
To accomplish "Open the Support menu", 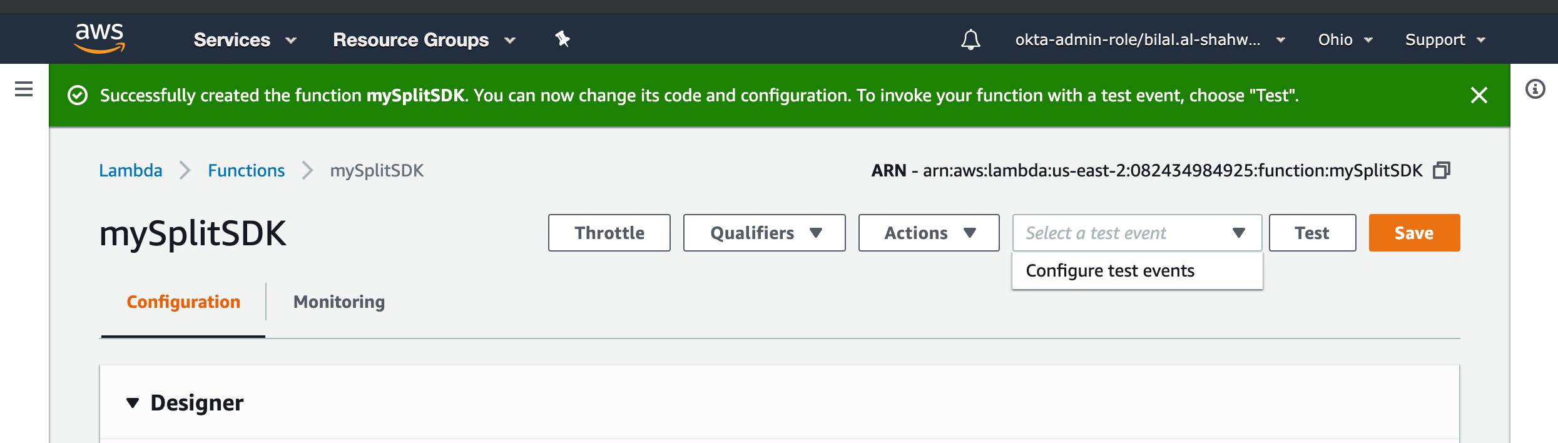I will click(x=1444, y=40).
